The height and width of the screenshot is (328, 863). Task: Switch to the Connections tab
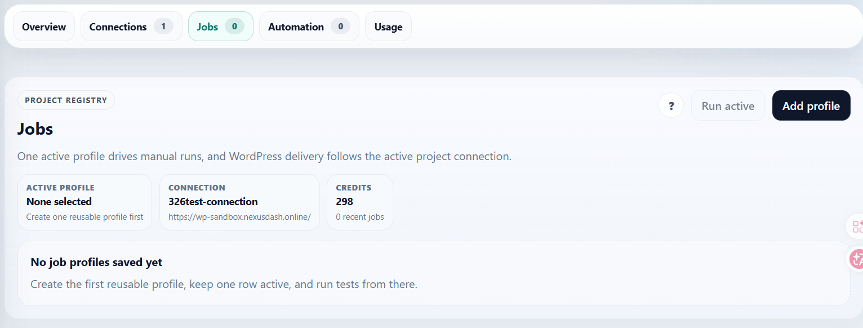pyautogui.click(x=131, y=26)
